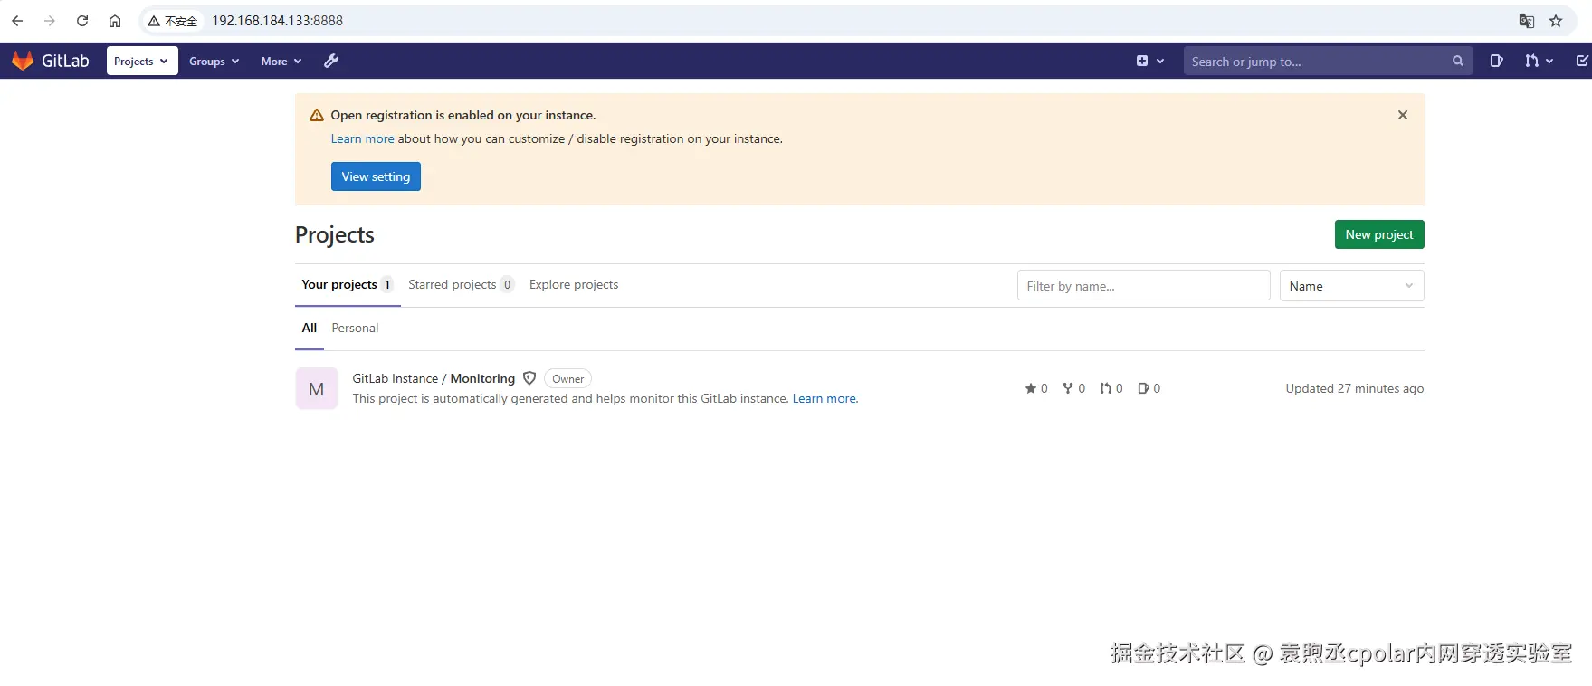Click the Monitoring project M avatar
This screenshot has height=686, width=1592.
tap(317, 388)
